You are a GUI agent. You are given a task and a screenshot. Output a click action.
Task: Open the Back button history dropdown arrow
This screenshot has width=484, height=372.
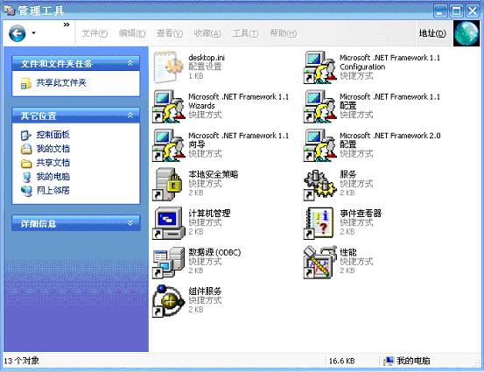pyautogui.click(x=33, y=33)
